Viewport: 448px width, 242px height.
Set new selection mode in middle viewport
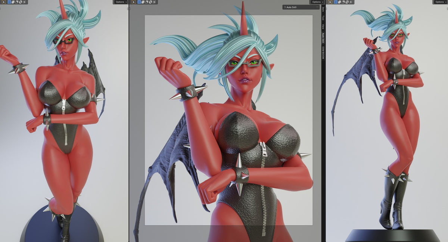click(139, 2)
